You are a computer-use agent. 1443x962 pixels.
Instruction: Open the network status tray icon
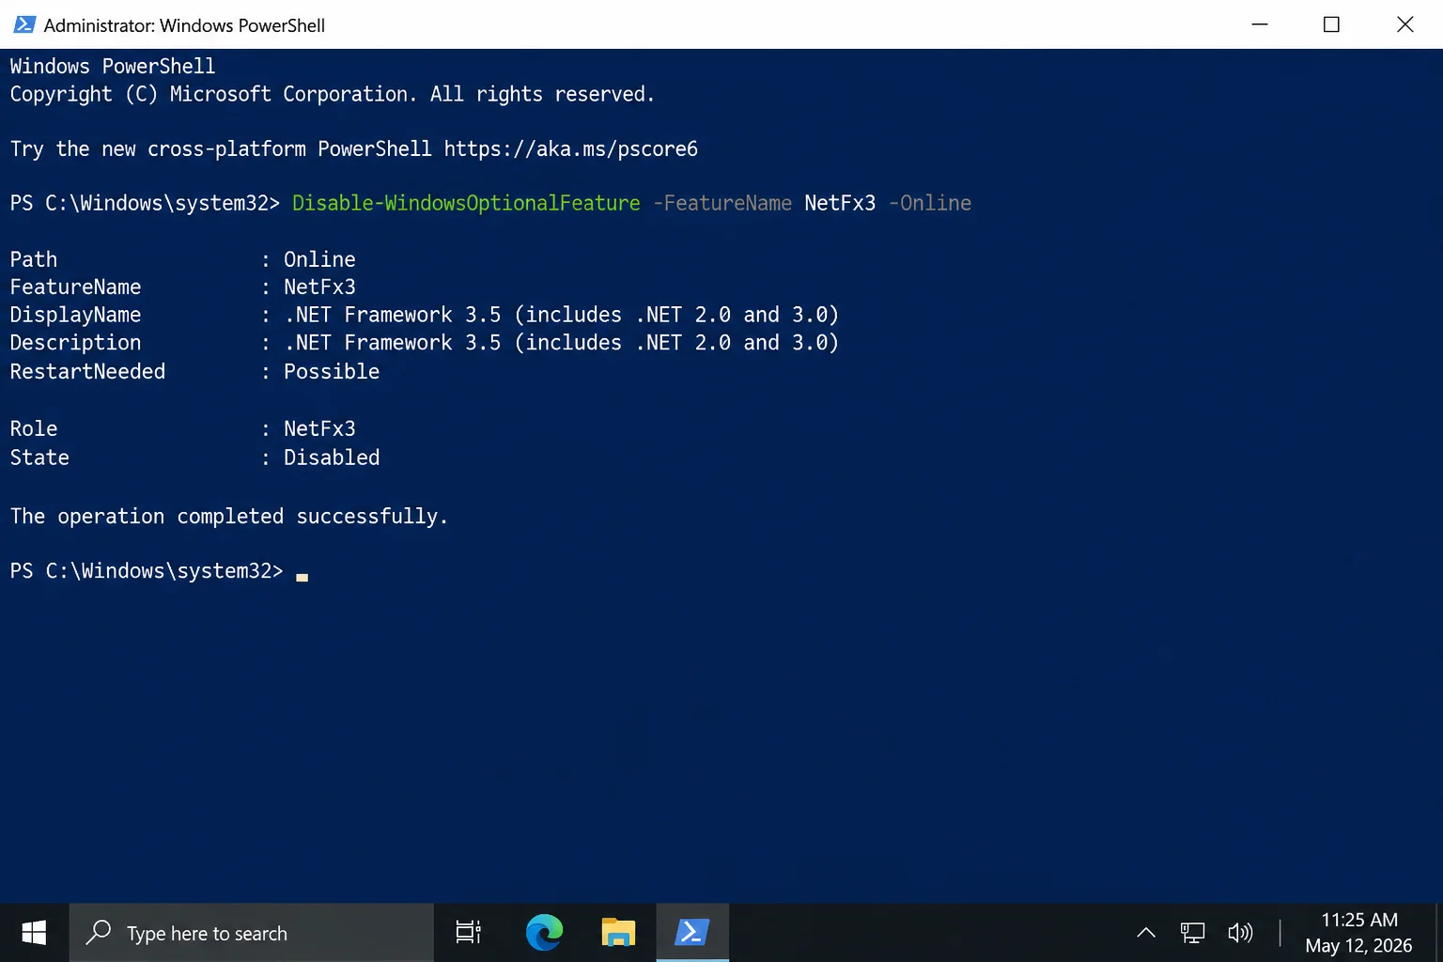click(x=1192, y=933)
